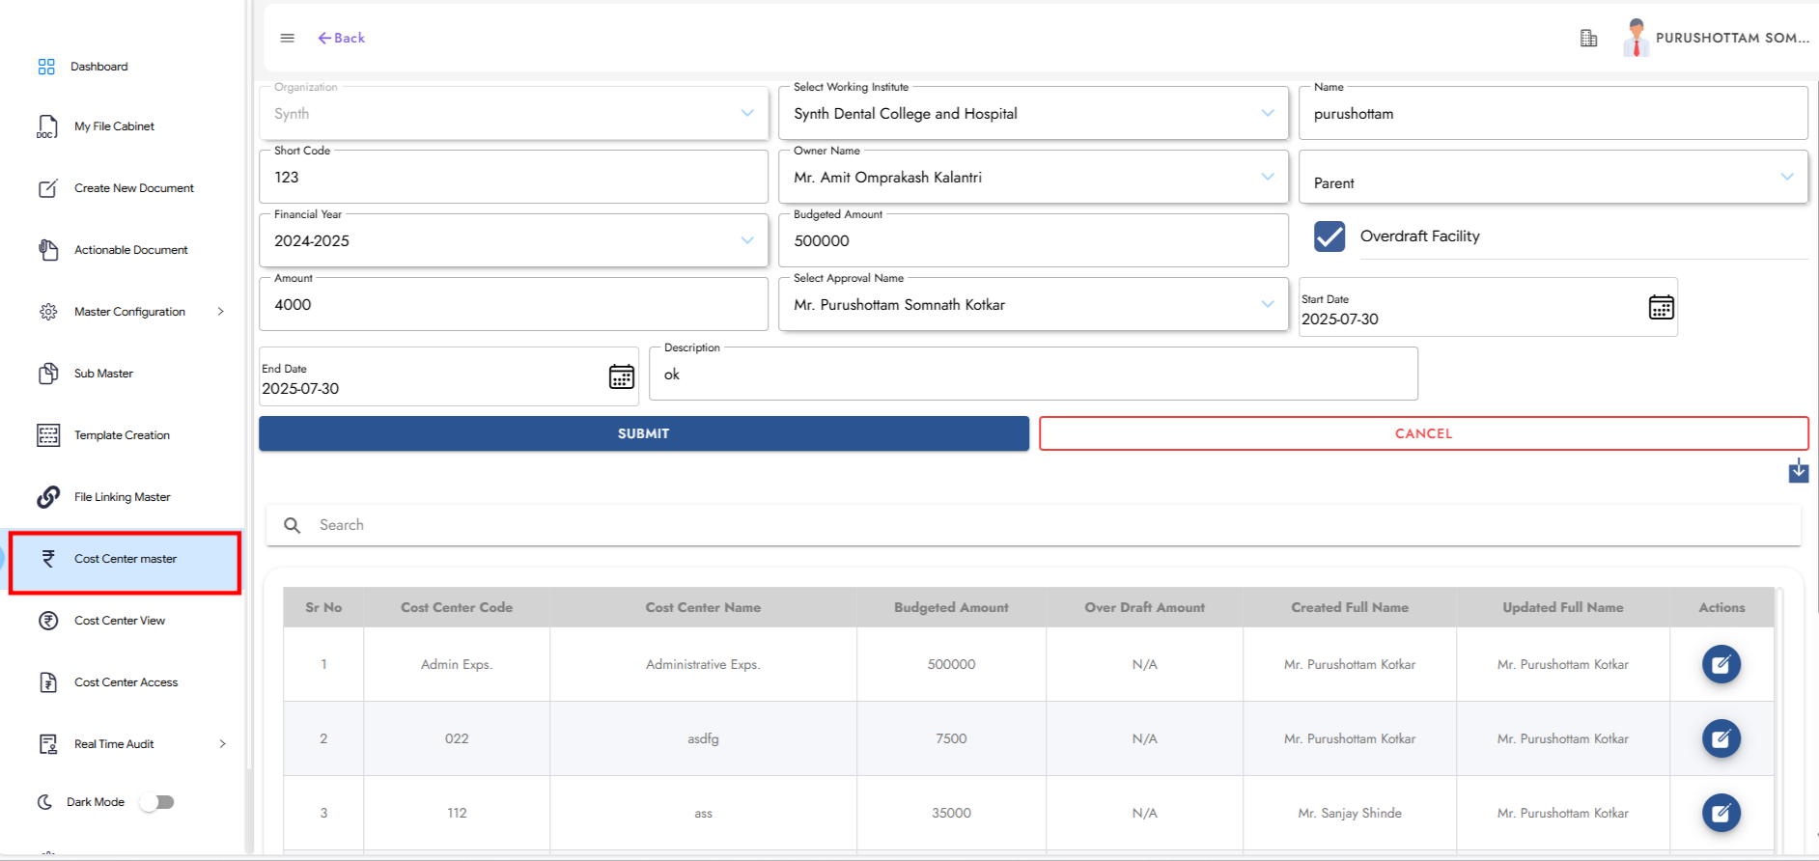Expand the Financial Year dropdown
This screenshot has width=1819, height=861.
tap(746, 240)
